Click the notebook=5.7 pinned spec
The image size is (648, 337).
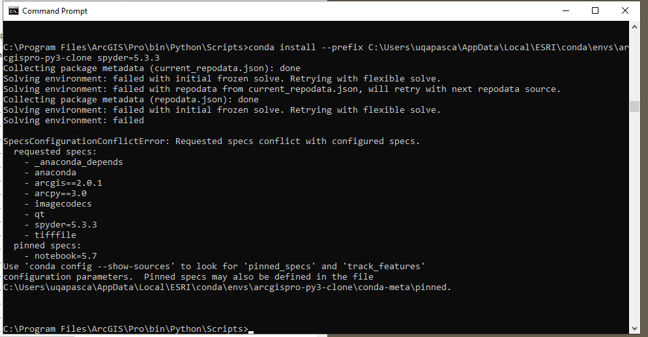[x=66, y=256]
